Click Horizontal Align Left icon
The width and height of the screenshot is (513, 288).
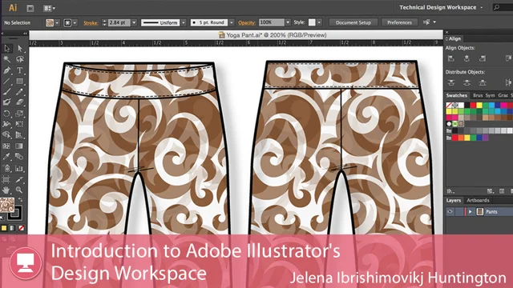[x=451, y=58]
